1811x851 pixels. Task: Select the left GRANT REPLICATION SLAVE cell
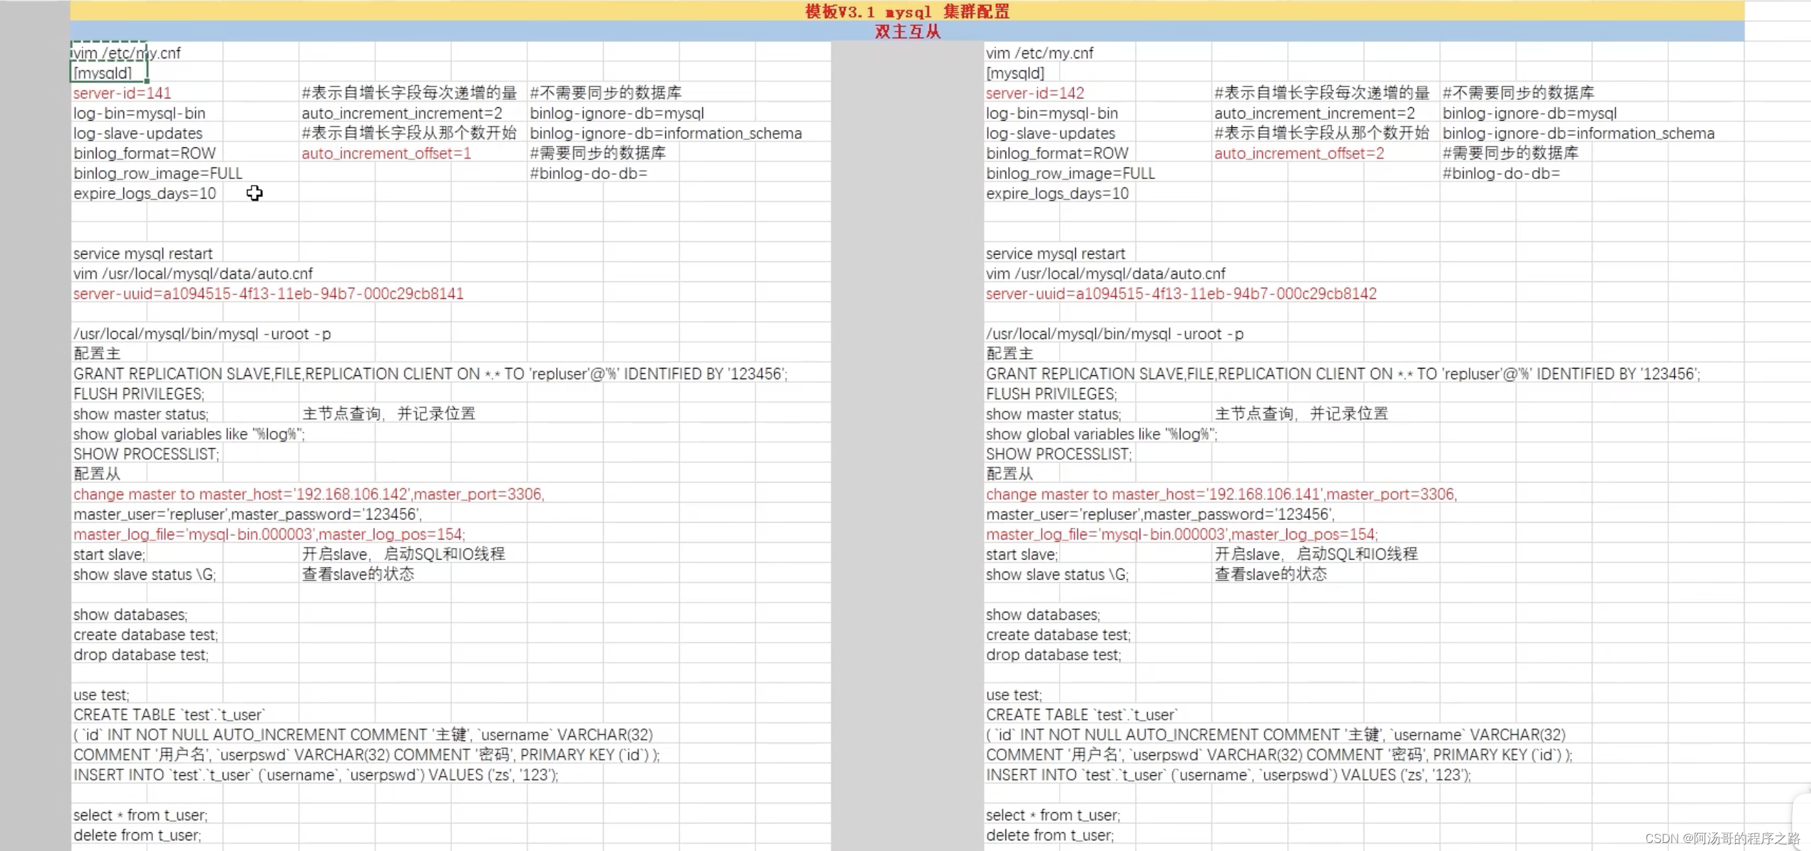[x=430, y=375]
